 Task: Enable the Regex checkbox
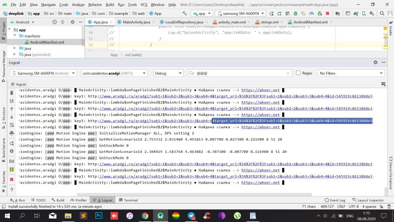click(x=298, y=73)
